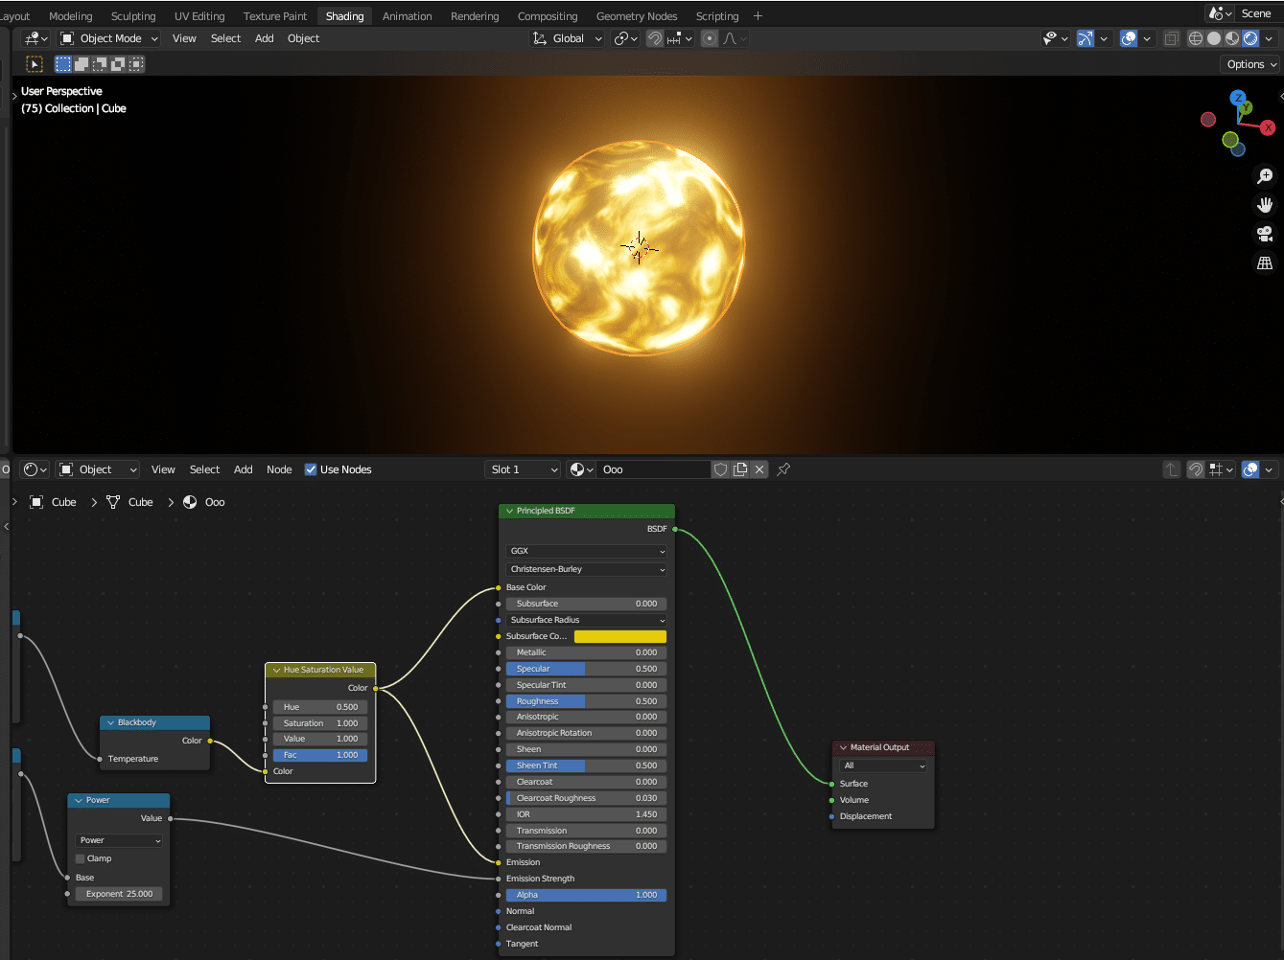The height and width of the screenshot is (960, 1284).
Task: Open the All target dropdown in Material Output
Action: point(882,765)
